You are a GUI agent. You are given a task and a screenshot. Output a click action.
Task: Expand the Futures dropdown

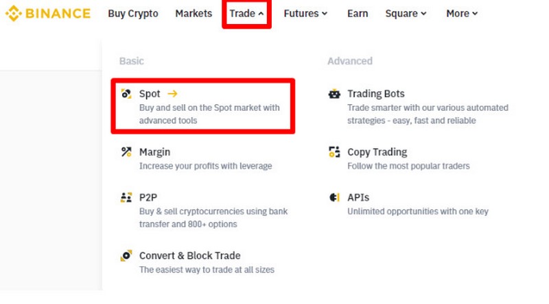(x=305, y=14)
